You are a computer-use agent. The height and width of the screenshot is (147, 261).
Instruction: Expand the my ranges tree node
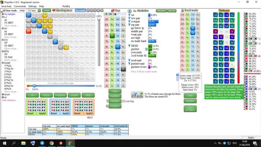[x=3, y=14]
